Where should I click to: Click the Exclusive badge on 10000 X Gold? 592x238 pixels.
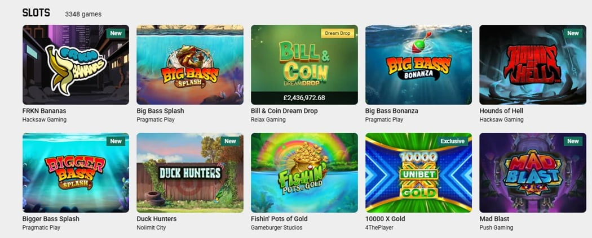point(452,141)
